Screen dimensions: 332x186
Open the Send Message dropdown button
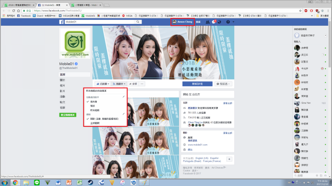tap(223, 84)
